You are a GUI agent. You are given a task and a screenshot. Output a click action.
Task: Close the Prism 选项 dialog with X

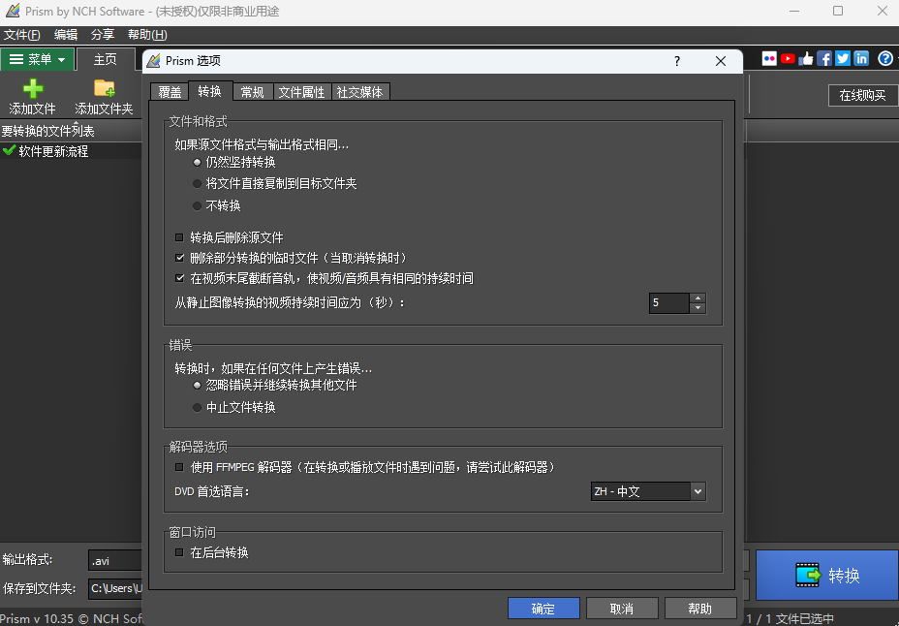721,61
